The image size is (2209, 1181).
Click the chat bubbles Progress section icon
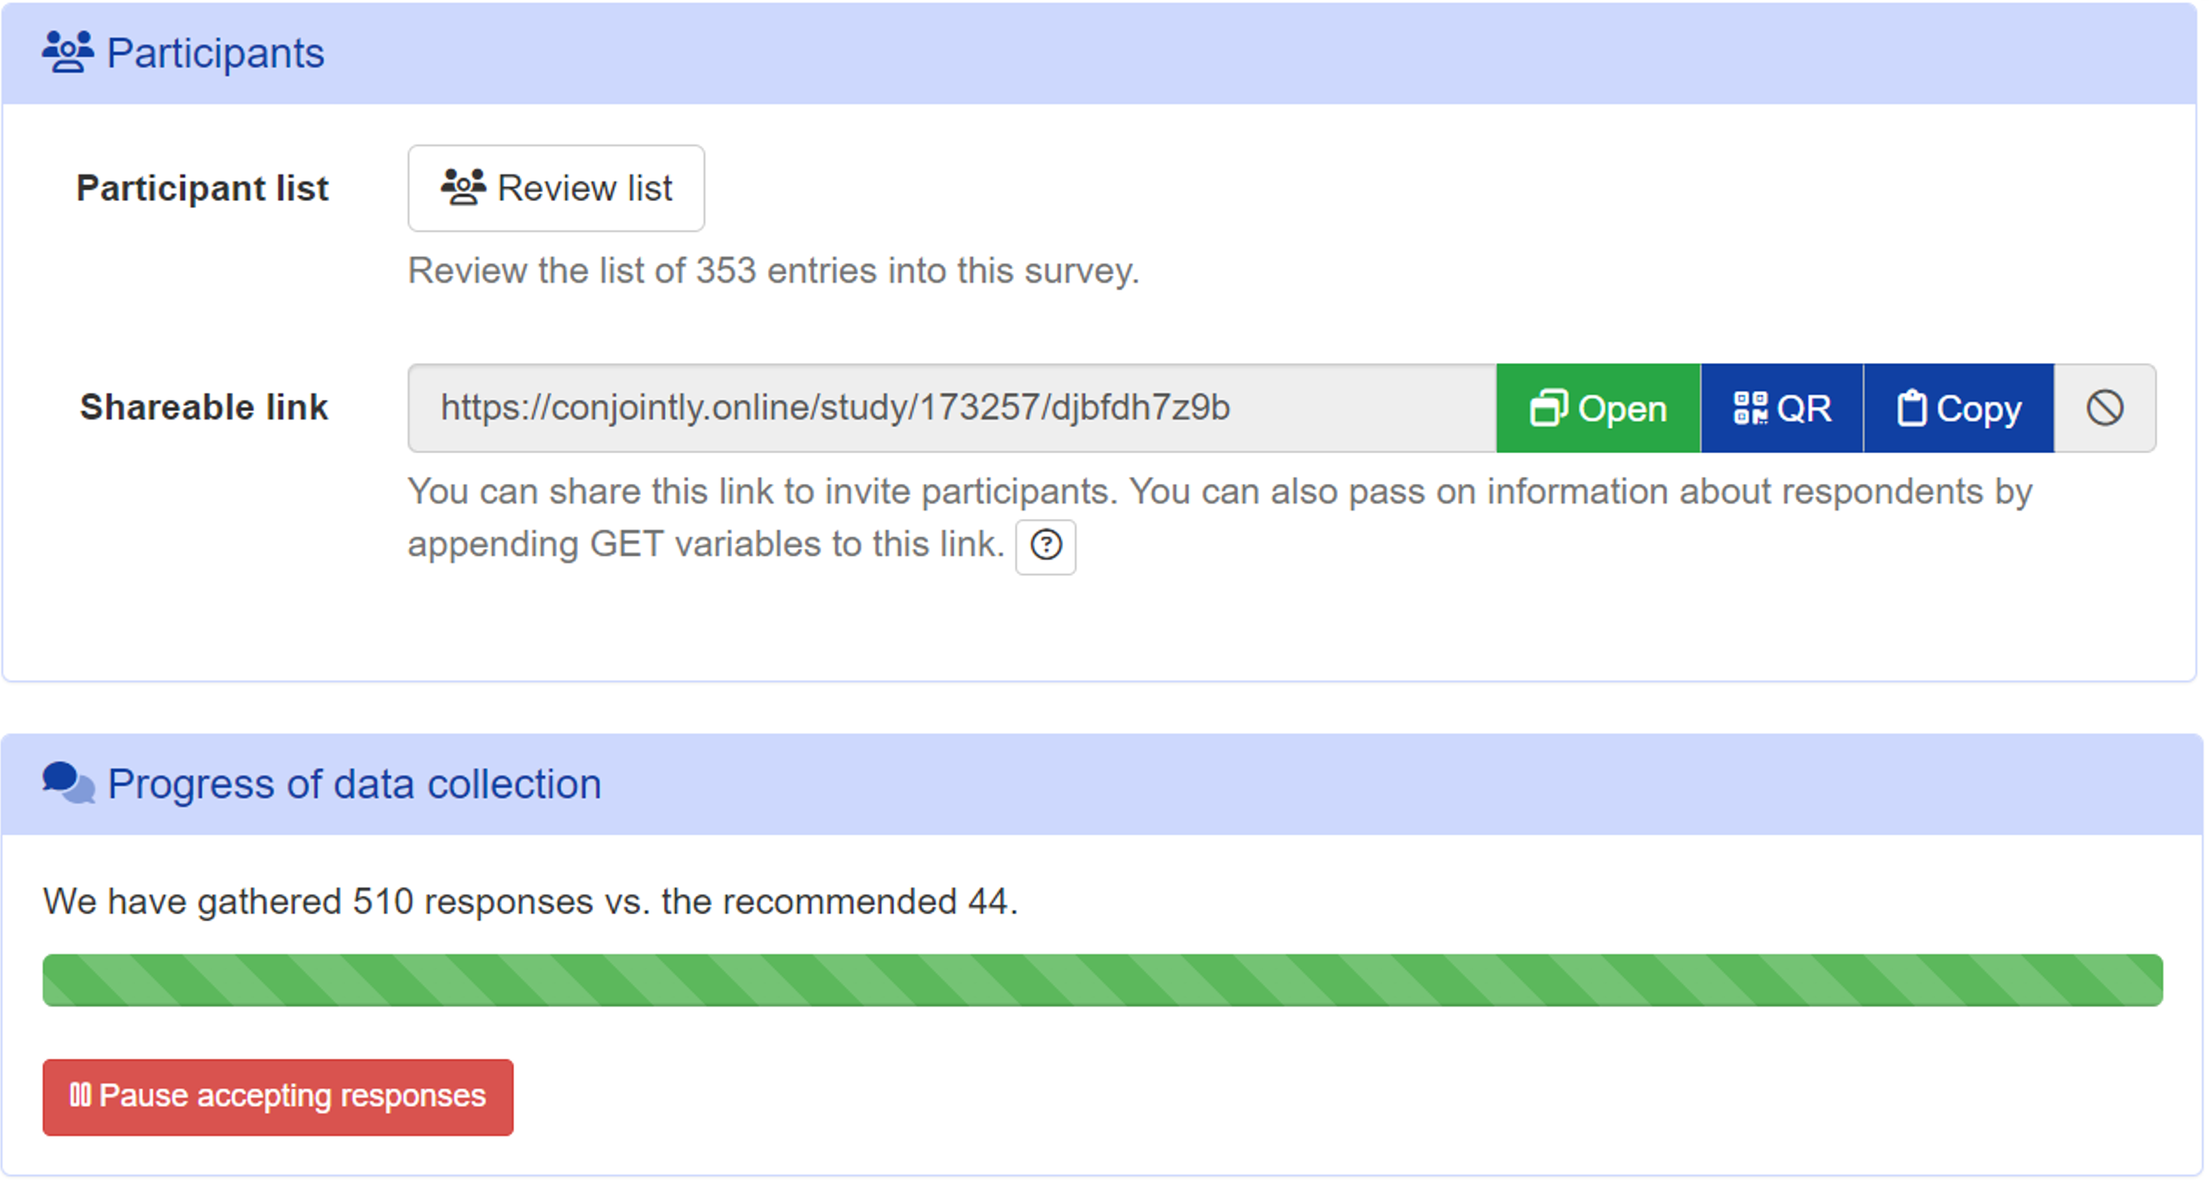pyautogui.click(x=70, y=781)
